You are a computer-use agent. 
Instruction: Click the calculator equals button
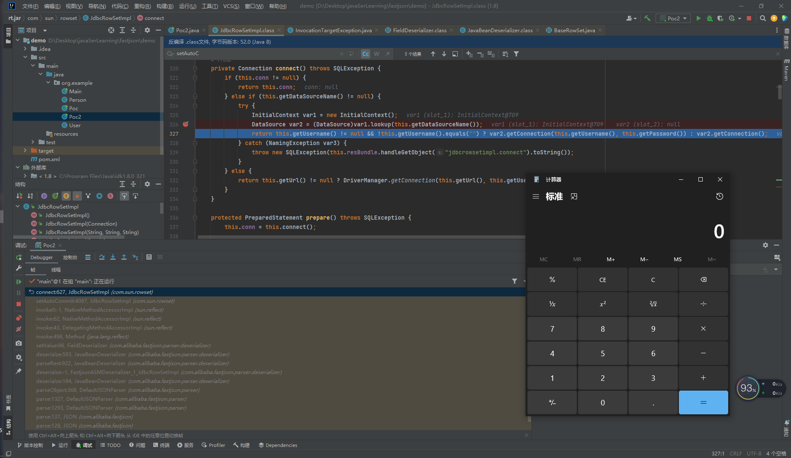pyautogui.click(x=704, y=402)
